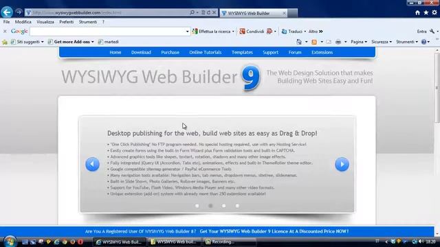Click the browser forward arrow
Image resolution: width=440 pixels, height=247 pixels.
19,12
